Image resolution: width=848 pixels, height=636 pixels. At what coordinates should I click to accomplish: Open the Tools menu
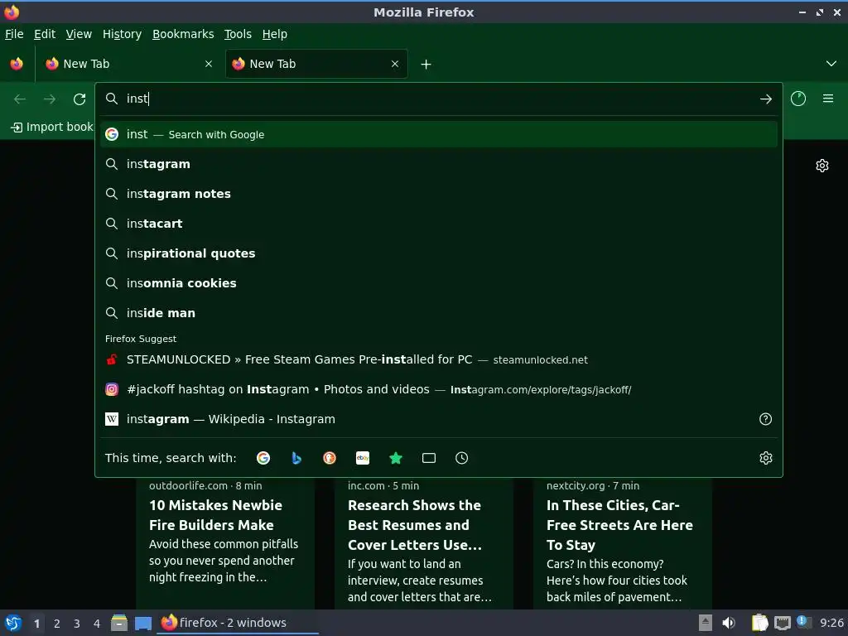[238, 34]
